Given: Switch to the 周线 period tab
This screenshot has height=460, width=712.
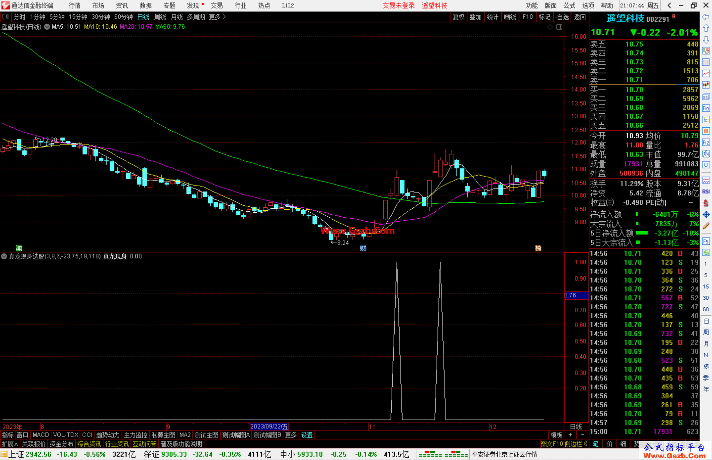Looking at the screenshot, I should click(160, 17).
